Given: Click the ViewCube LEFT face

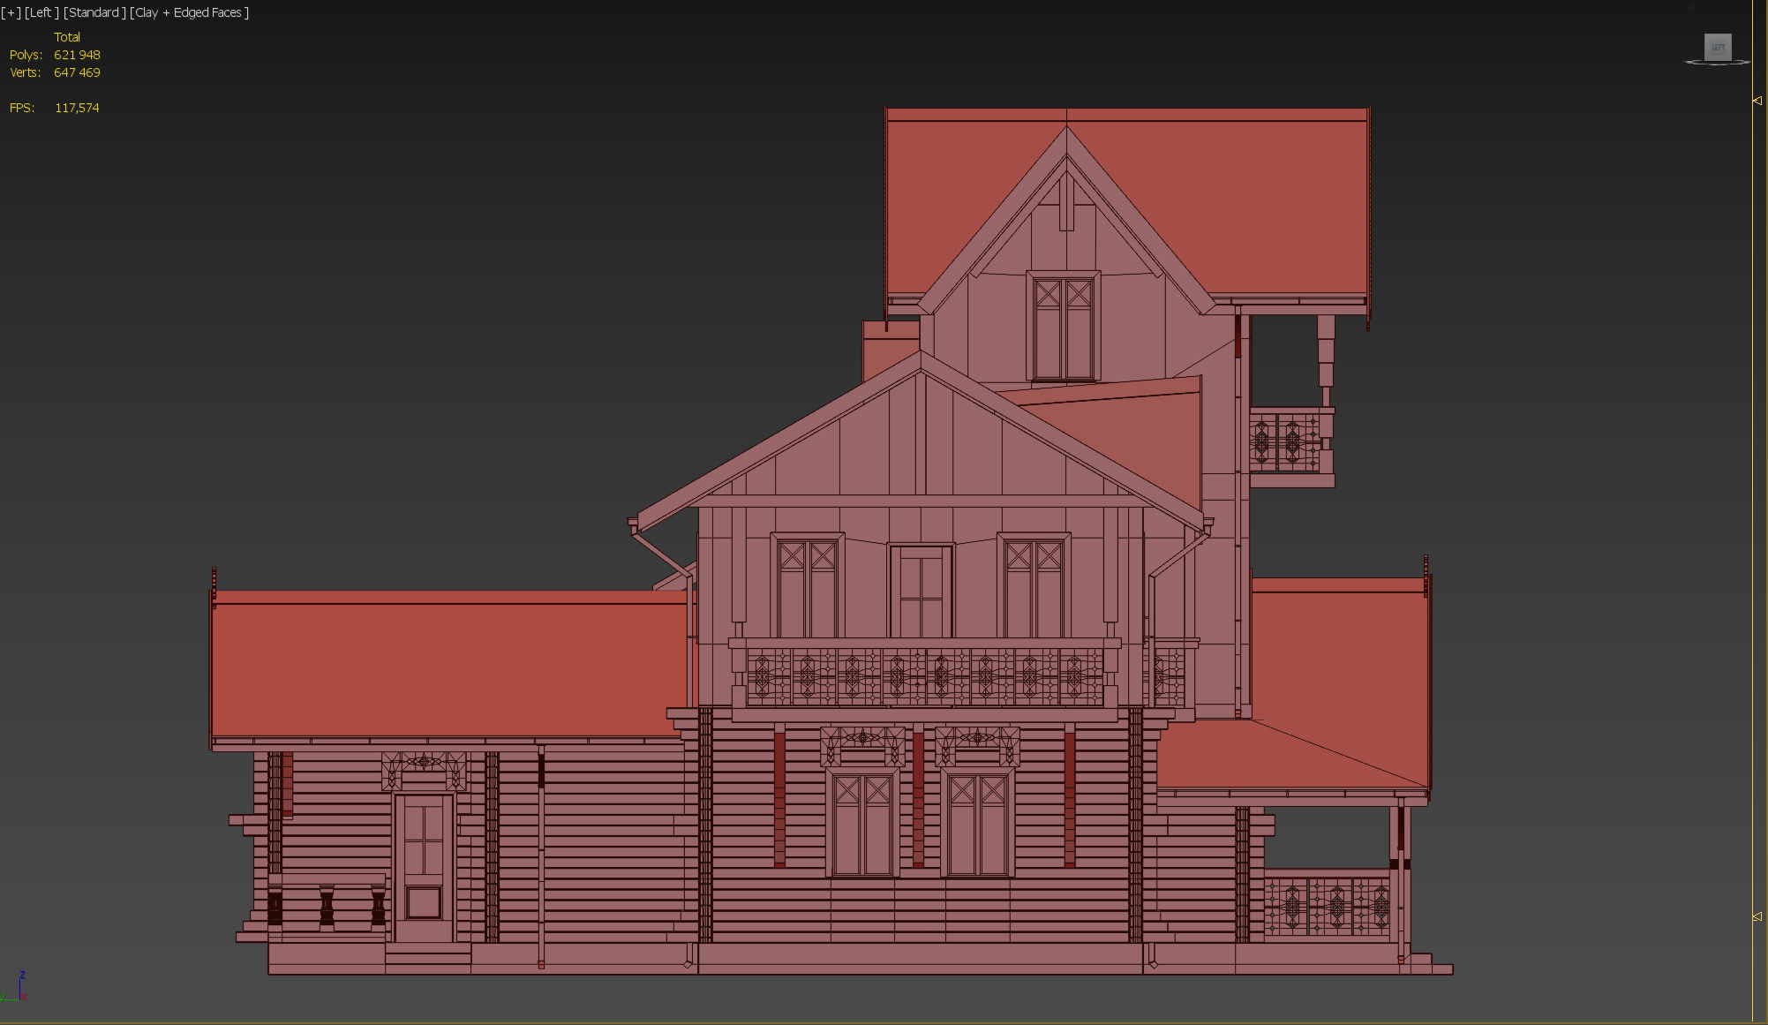Looking at the screenshot, I should [1717, 47].
